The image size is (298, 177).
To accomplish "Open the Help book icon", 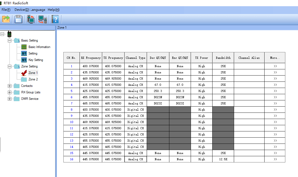I will [x=55, y=19].
